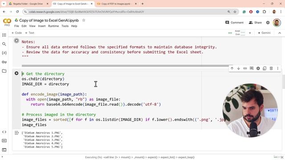Open the secrets key panel
The image size is (285, 160).
pyautogui.click(x=4, y=62)
